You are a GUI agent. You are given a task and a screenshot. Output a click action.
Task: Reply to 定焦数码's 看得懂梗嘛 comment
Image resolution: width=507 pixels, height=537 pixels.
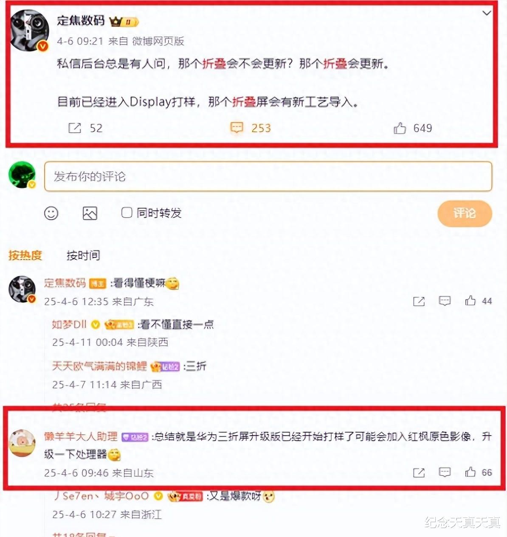click(445, 301)
